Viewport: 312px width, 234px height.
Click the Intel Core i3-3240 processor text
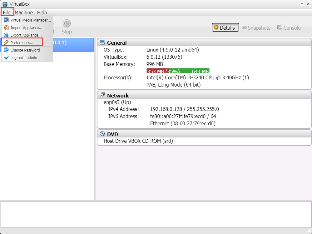[x=198, y=77]
